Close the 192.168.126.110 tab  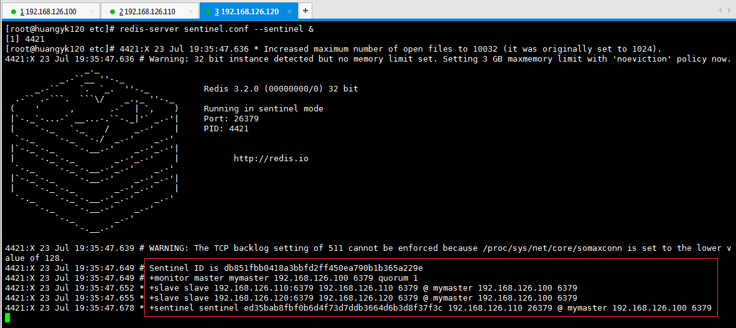point(190,11)
